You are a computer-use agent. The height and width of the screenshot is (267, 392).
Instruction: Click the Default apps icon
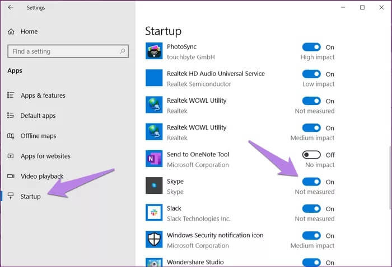[11, 116]
